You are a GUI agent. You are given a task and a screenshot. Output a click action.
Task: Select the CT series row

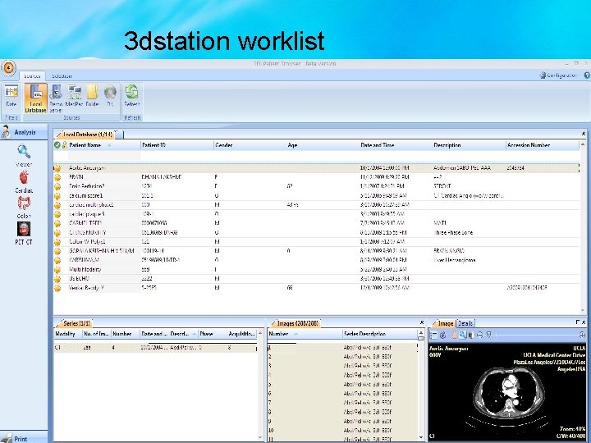click(x=155, y=348)
